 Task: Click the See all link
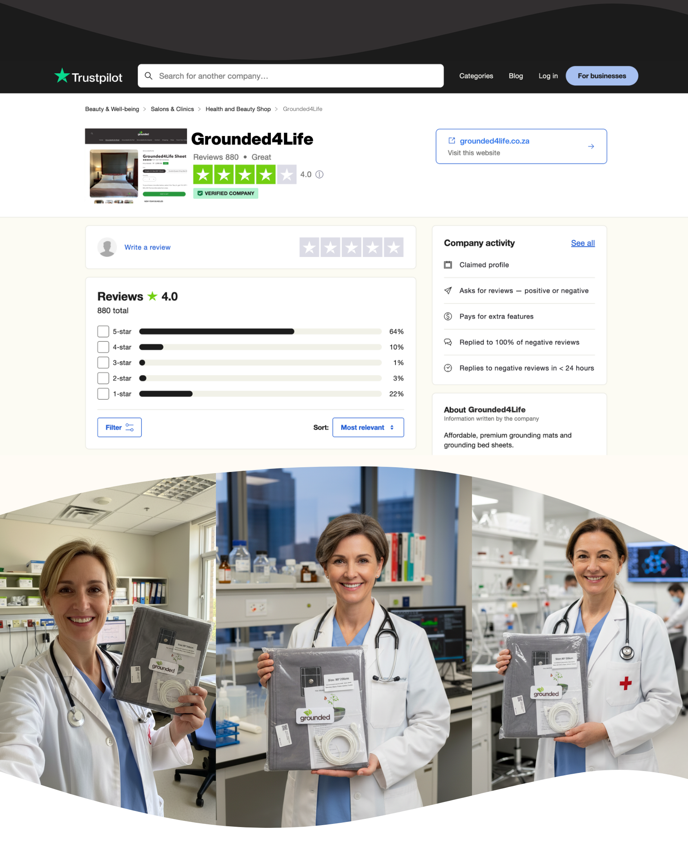582,243
